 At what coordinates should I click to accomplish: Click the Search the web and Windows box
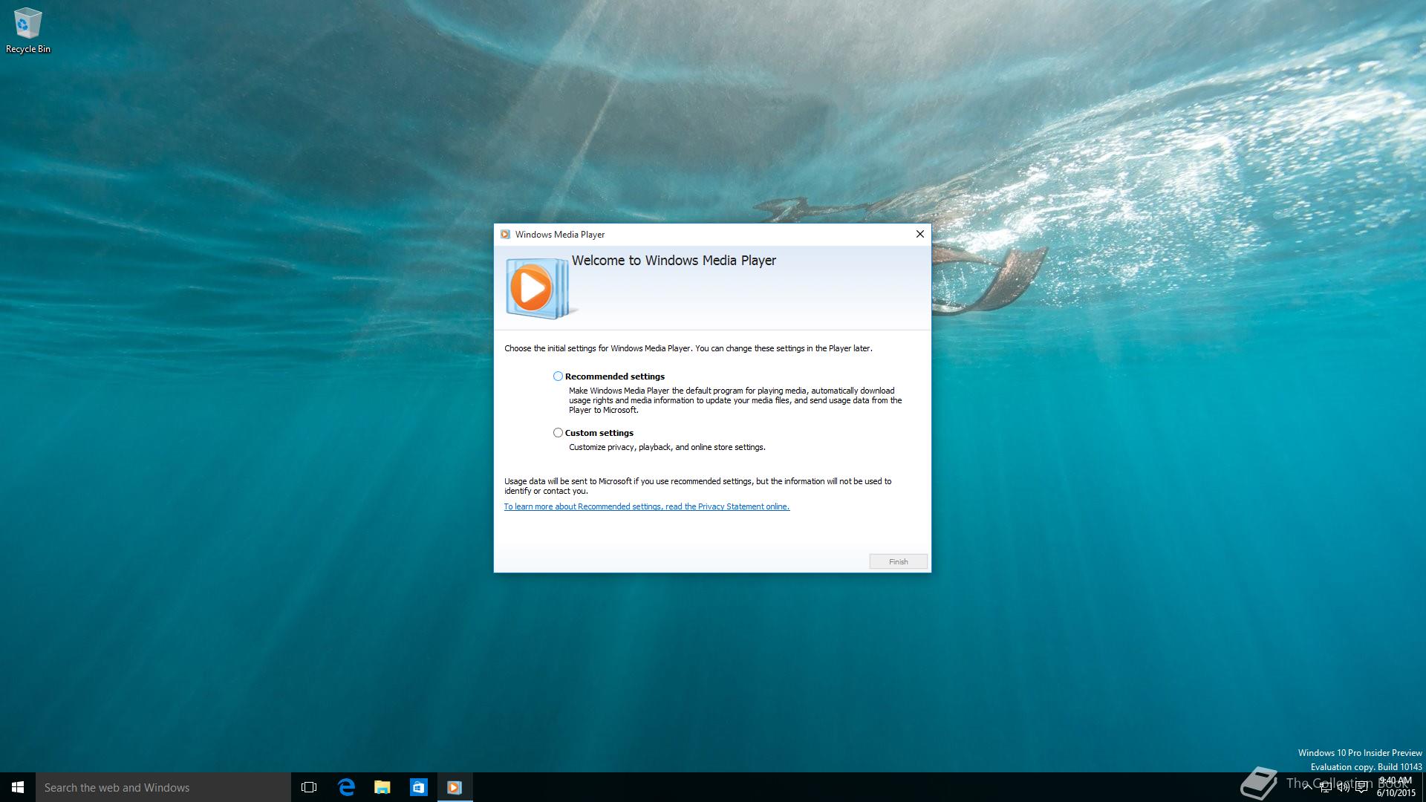163,787
